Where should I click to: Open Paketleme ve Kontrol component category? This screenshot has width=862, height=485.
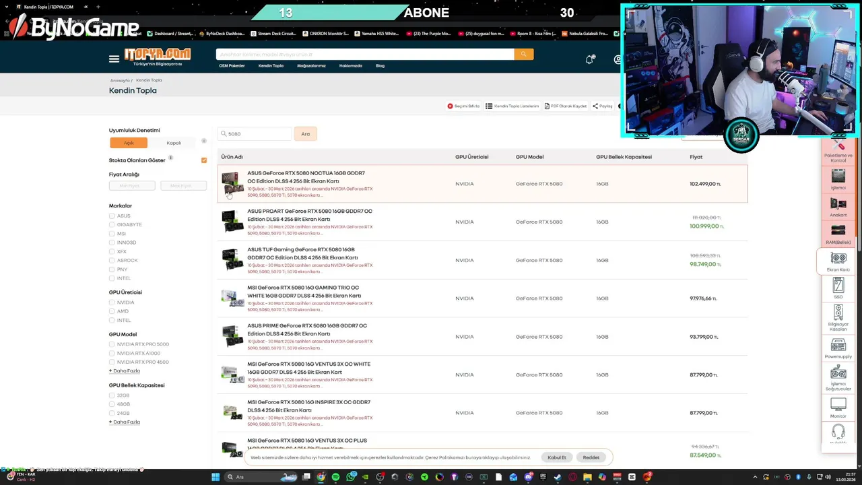point(838,152)
